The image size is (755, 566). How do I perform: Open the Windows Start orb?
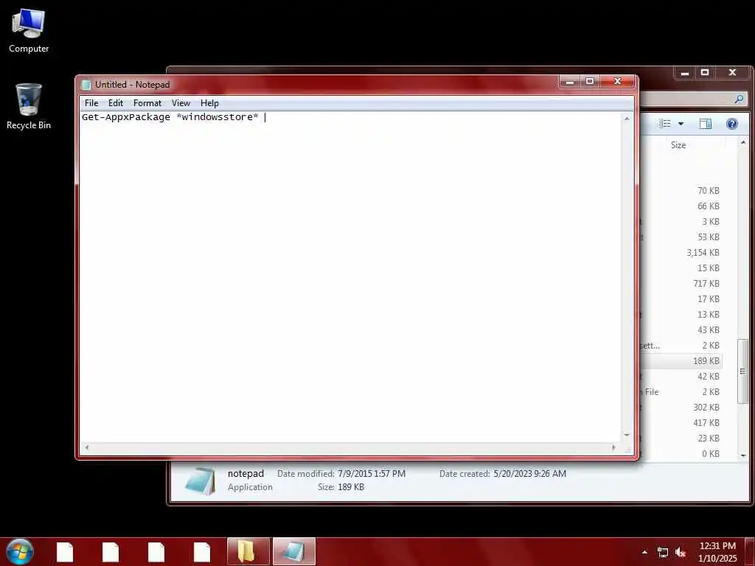(x=20, y=551)
